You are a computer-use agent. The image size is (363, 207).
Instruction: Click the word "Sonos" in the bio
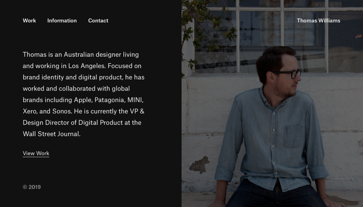point(61,111)
